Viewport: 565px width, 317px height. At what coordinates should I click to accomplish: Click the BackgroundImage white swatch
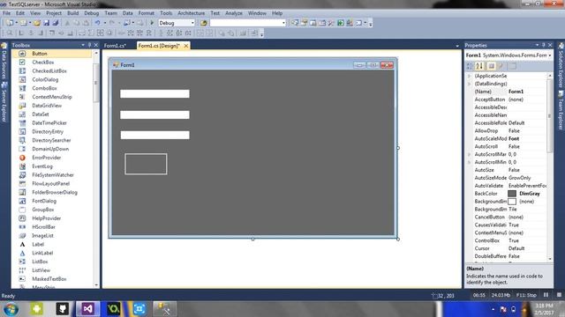512,202
